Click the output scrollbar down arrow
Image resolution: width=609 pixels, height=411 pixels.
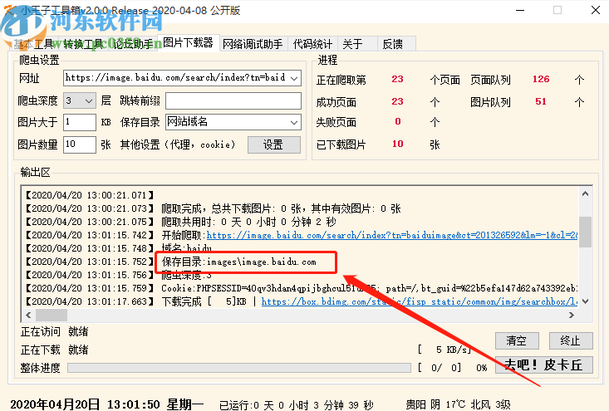pyautogui.click(x=586, y=301)
